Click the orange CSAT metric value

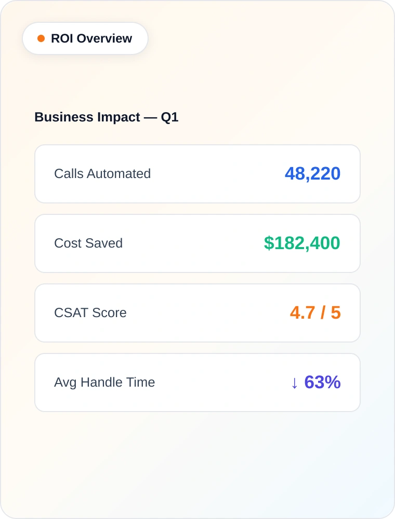[x=315, y=312]
